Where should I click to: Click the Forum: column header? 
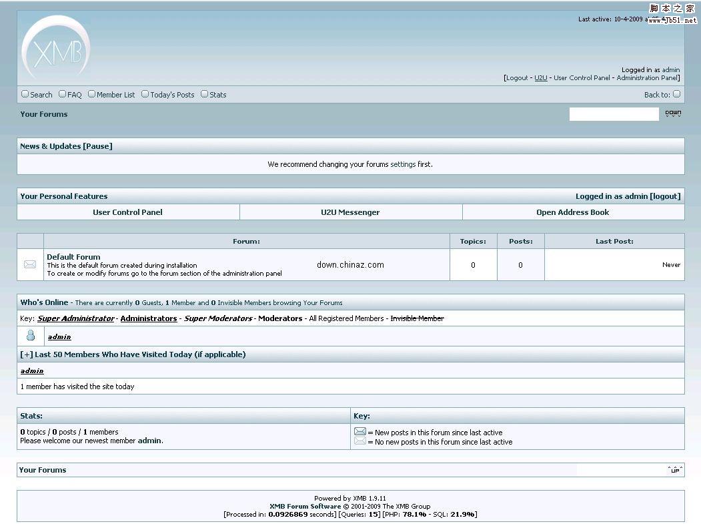click(246, 242)
